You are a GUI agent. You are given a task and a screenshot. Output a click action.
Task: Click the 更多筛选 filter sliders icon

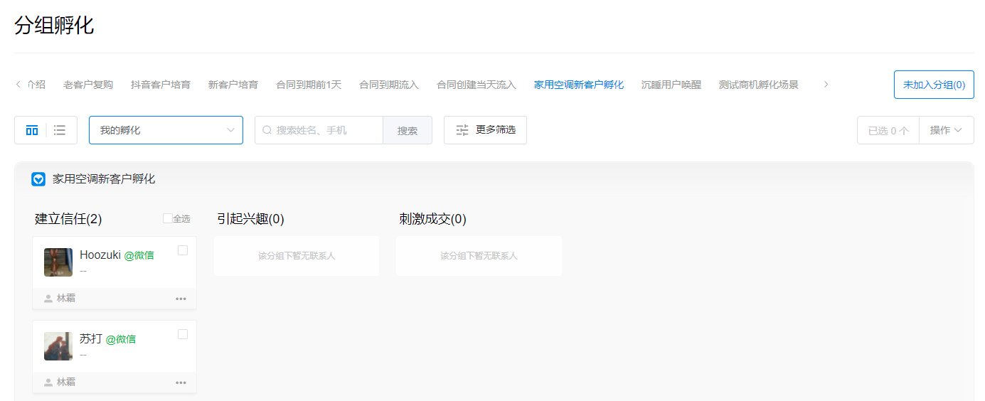point(462,130)
